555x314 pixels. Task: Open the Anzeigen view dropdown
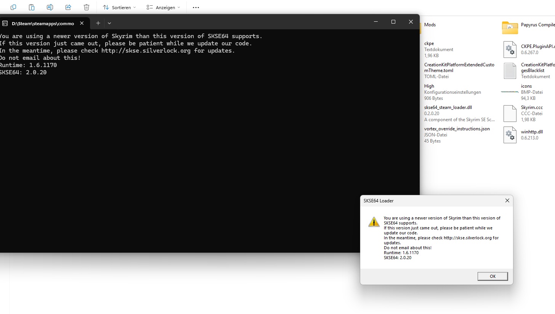163,8
